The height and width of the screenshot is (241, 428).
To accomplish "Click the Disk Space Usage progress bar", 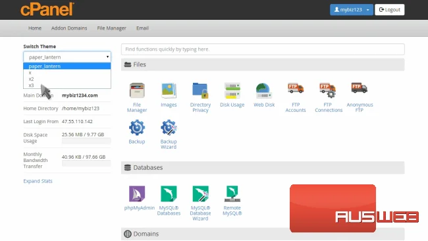I will coord(86,141).
